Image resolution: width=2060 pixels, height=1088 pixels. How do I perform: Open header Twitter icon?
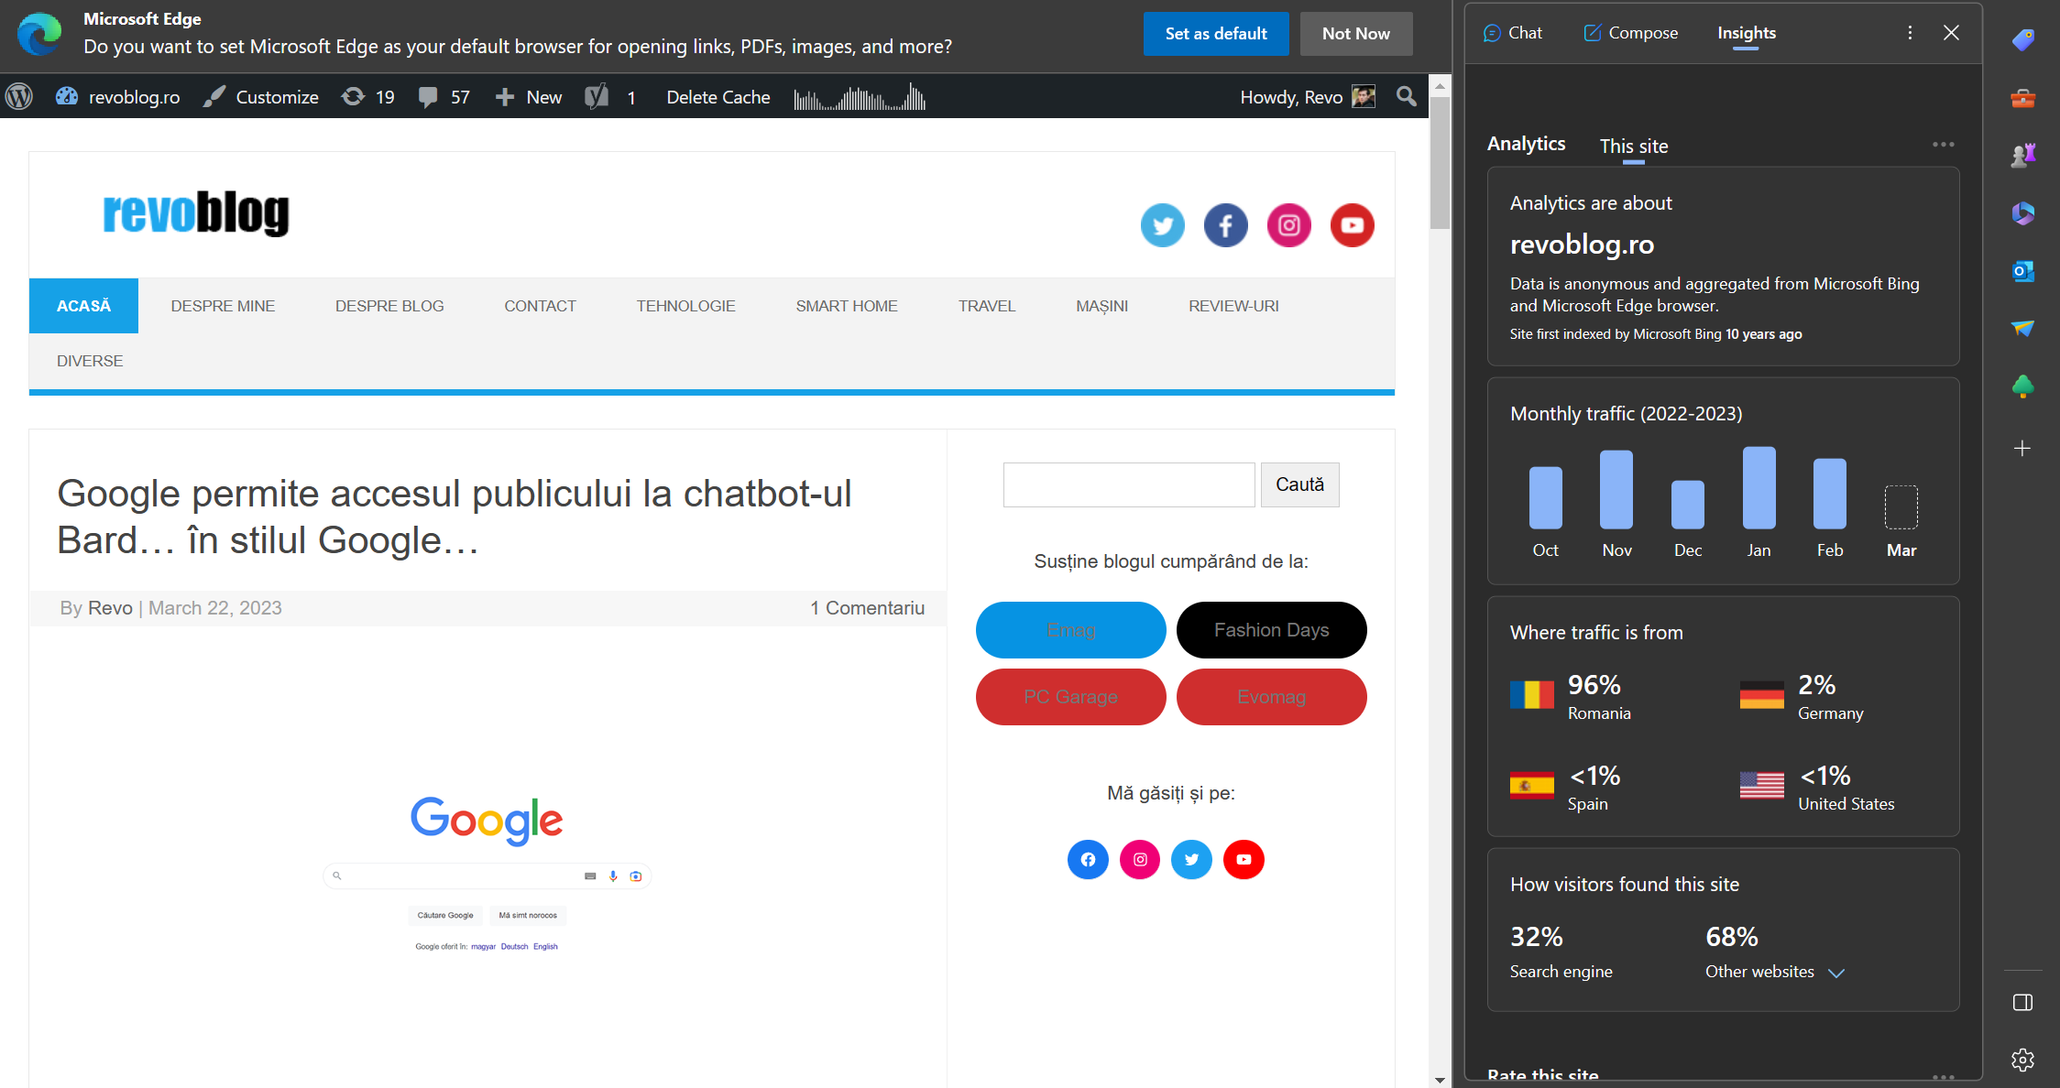point(1163,225)
